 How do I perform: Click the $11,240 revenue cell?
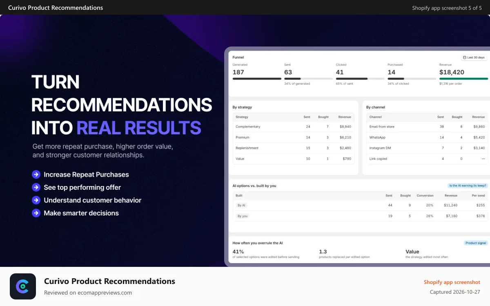pyautogui.click(x=451, y=205)
